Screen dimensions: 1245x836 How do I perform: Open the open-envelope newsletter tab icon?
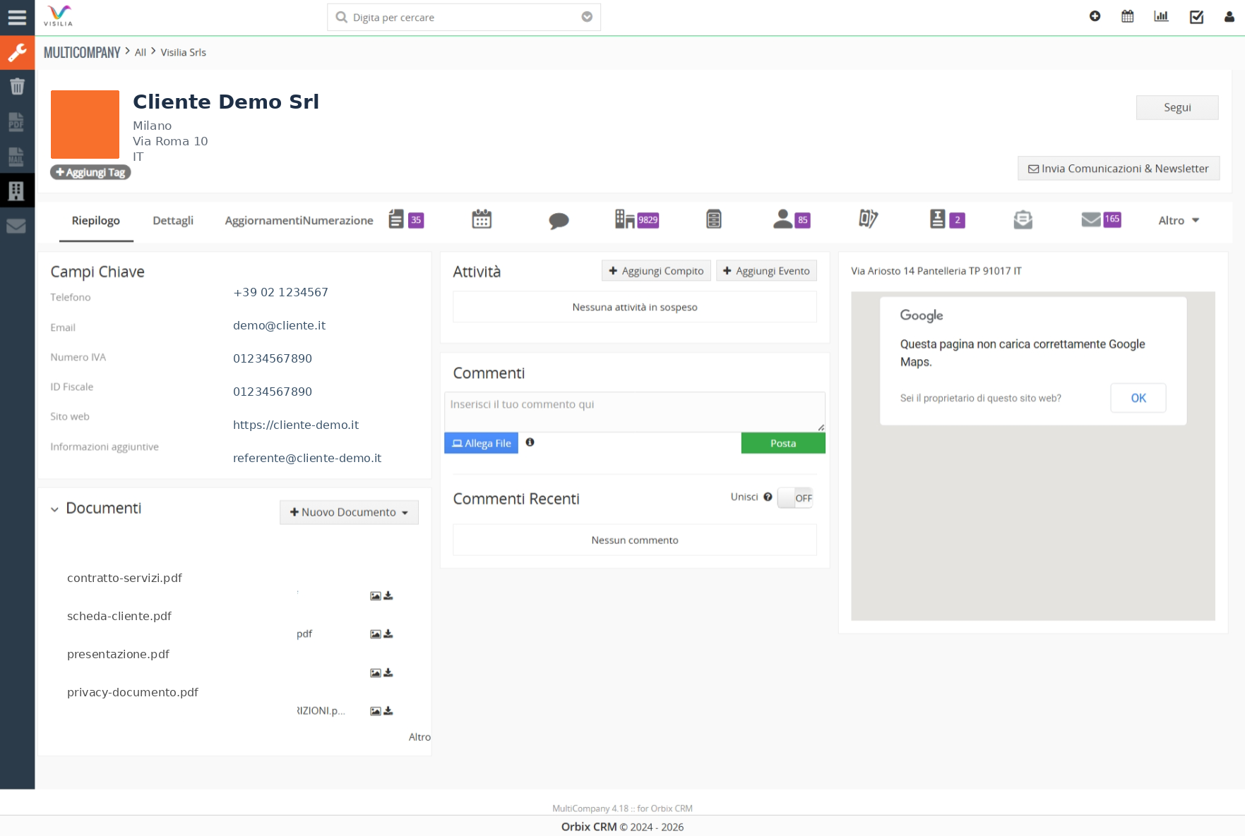(x=1023, y=220)
